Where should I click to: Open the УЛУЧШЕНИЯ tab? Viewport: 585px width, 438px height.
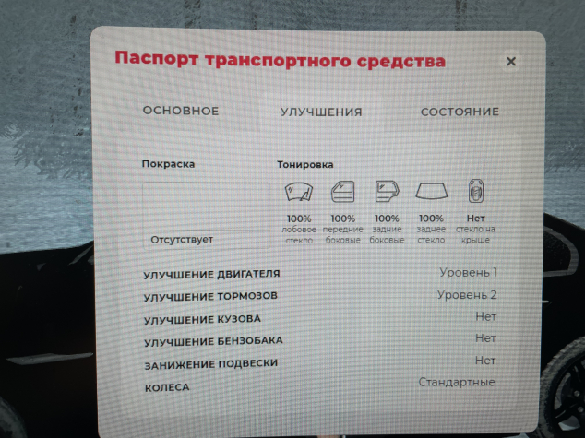(321, 112)
